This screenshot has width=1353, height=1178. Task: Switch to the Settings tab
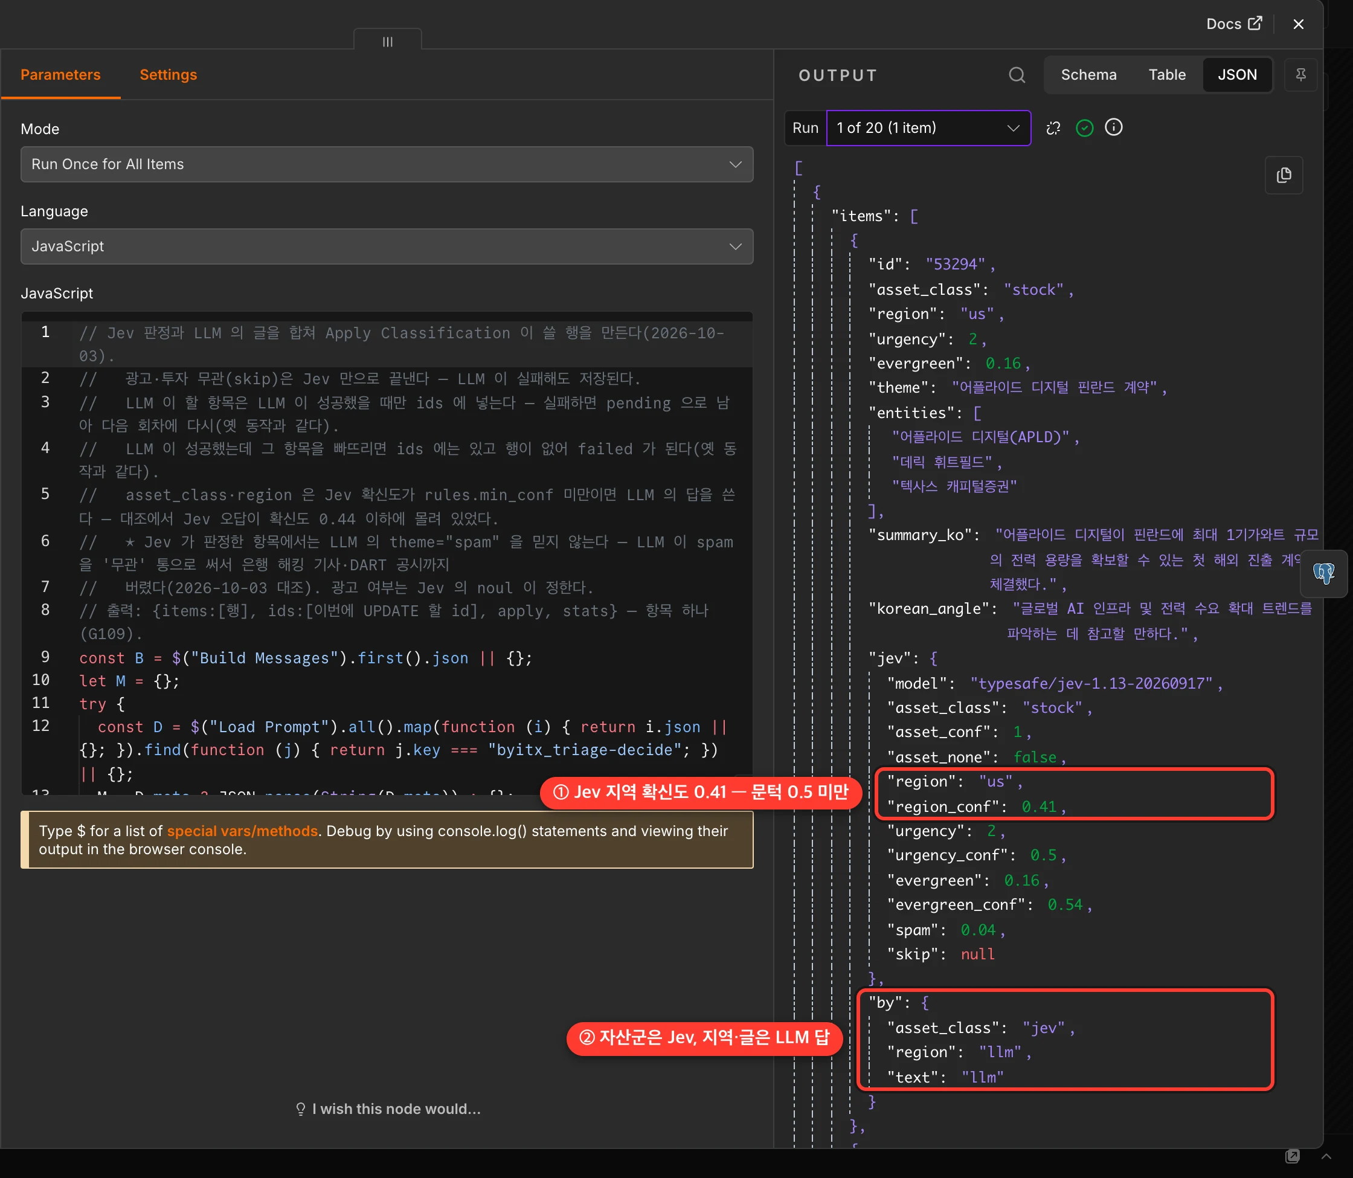pyautogui.click(x=169, y=75)
